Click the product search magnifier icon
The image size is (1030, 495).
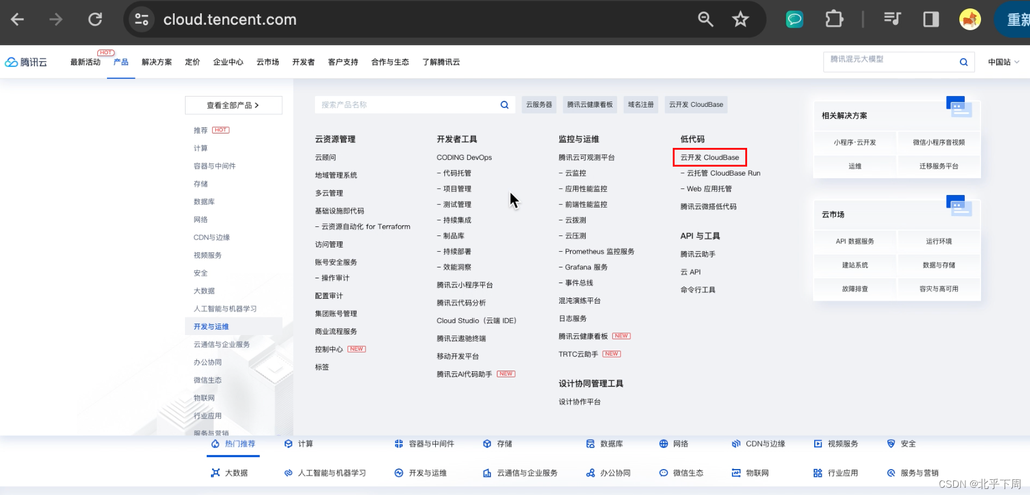505,105
